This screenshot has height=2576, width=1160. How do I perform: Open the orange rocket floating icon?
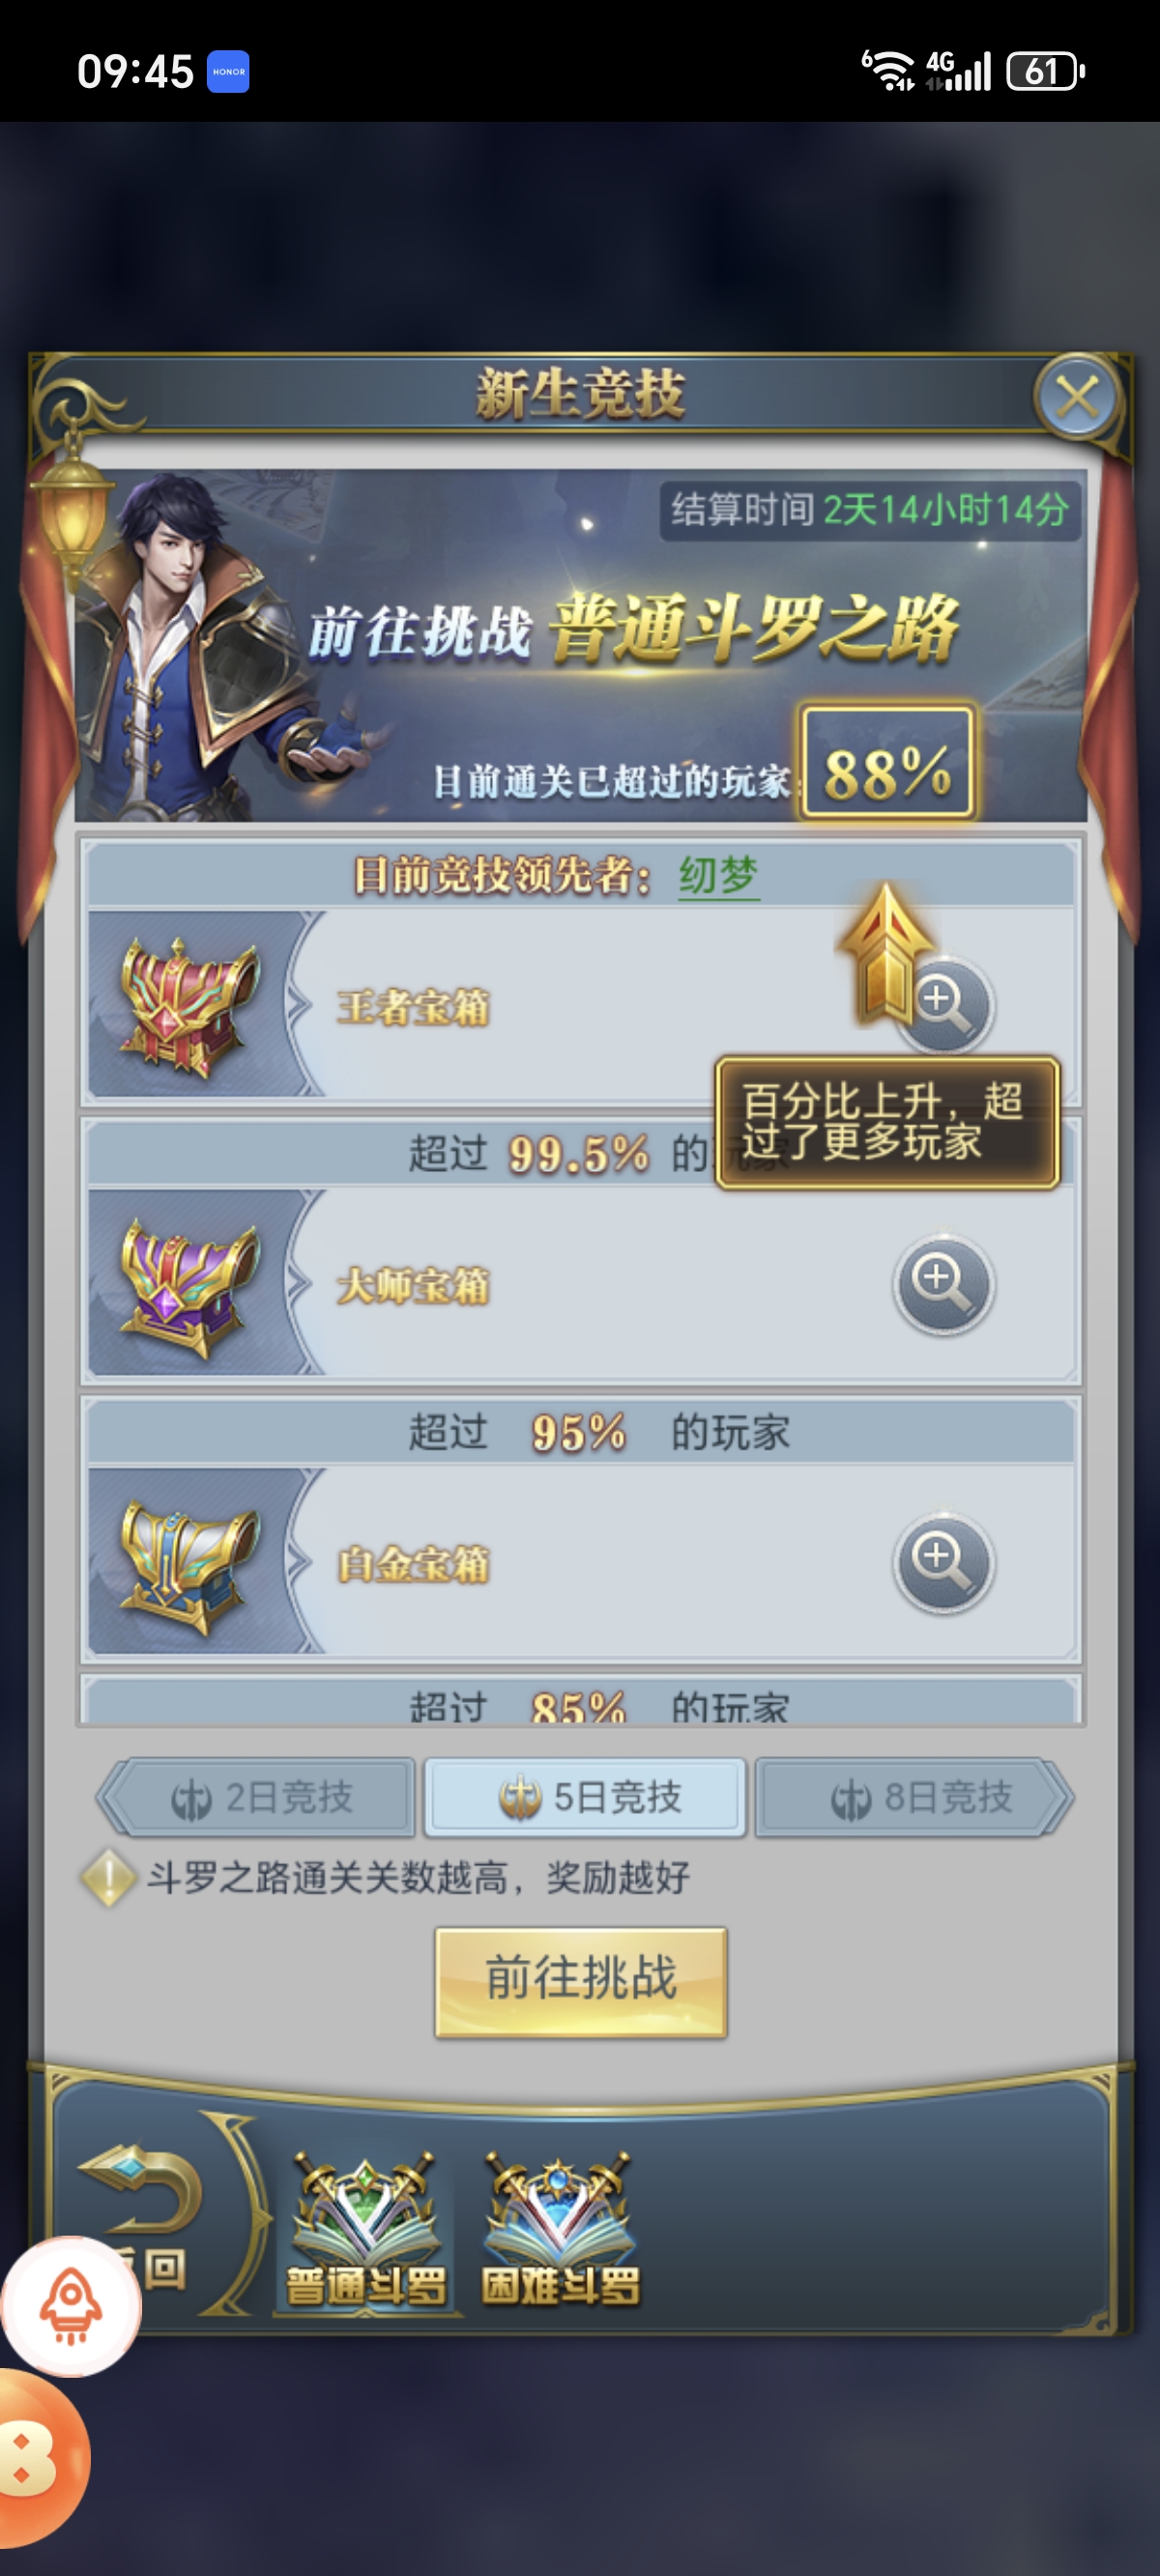tap(70, 2306)
